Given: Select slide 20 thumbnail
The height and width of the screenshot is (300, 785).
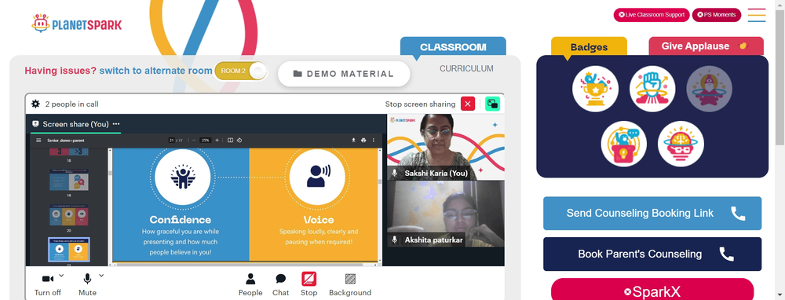Looking at the screenshot, I should coord(68,214).
